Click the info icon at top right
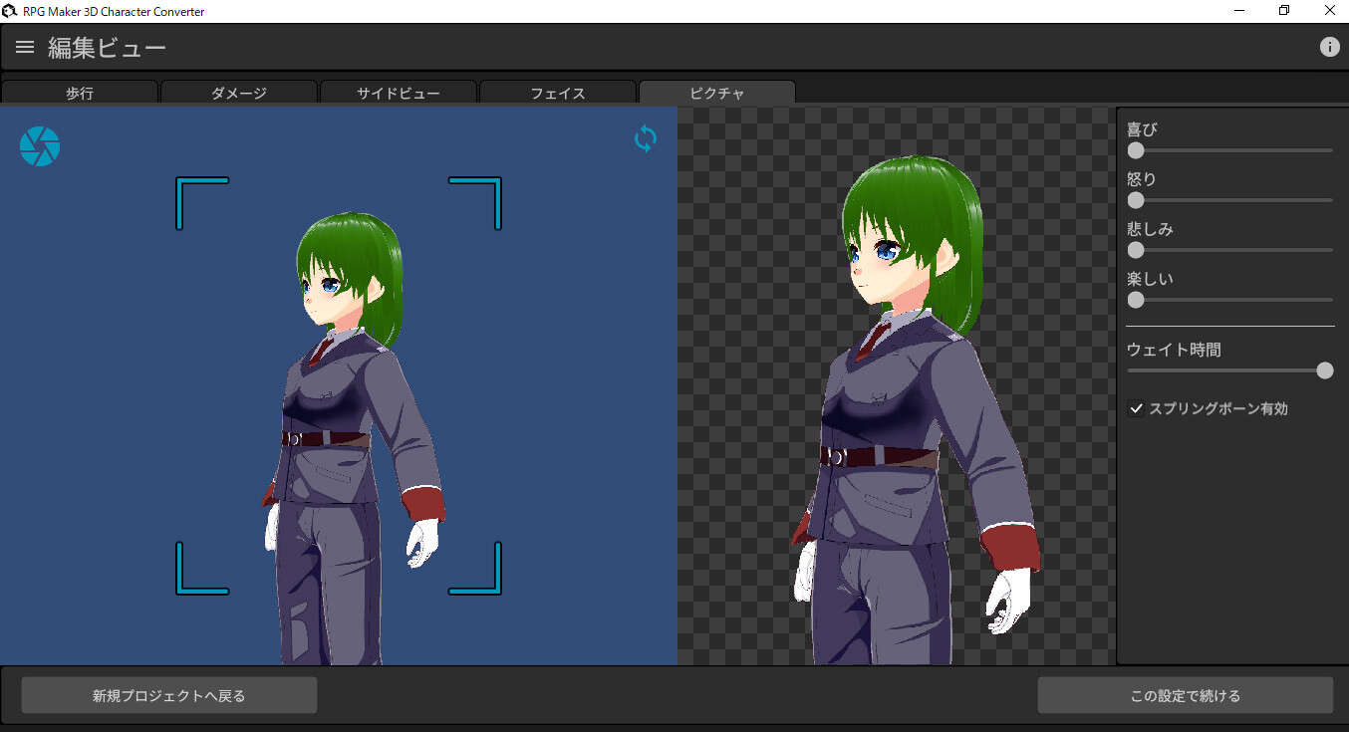Viewport: 1349px width, 732px height. pyautogui.click(x=1330, y=46)
